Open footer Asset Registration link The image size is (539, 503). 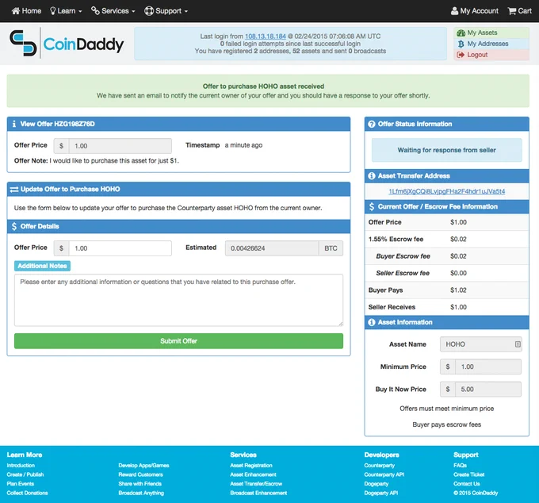click(251, 466)
